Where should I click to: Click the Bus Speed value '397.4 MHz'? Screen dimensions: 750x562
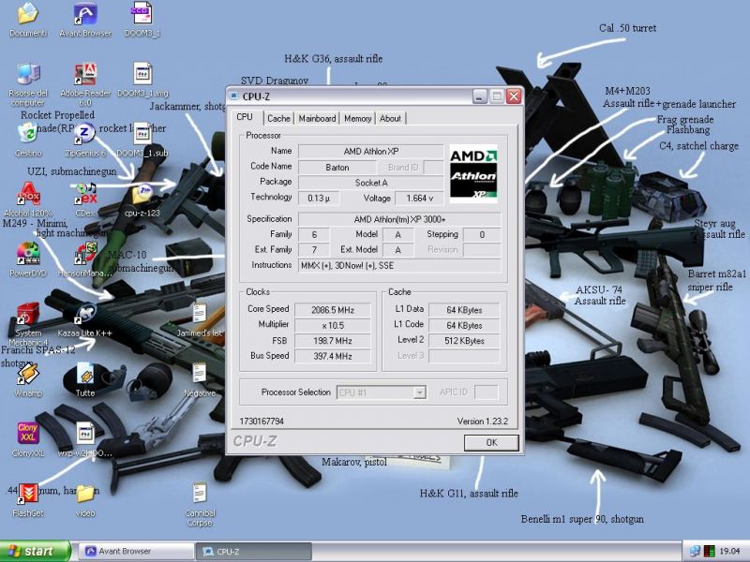pyautogui.click(x=333, y=356)
